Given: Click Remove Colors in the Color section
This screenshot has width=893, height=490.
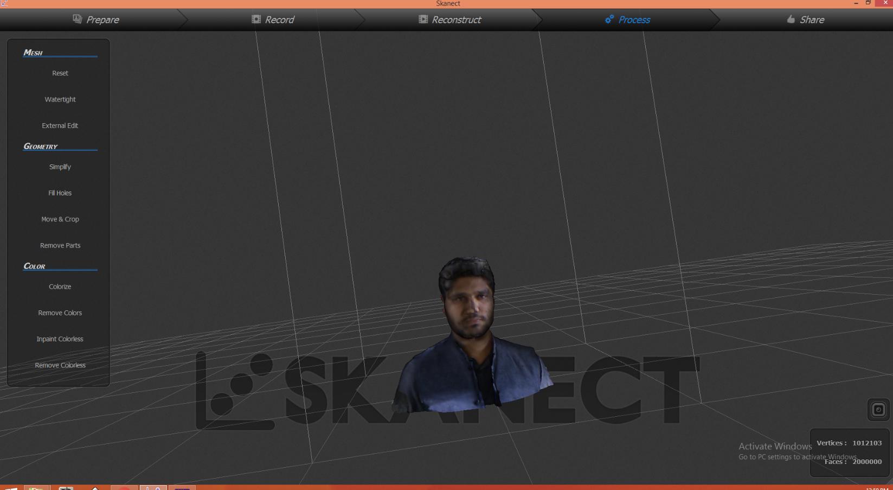Looking at the screenshot, I should (60, 313).
